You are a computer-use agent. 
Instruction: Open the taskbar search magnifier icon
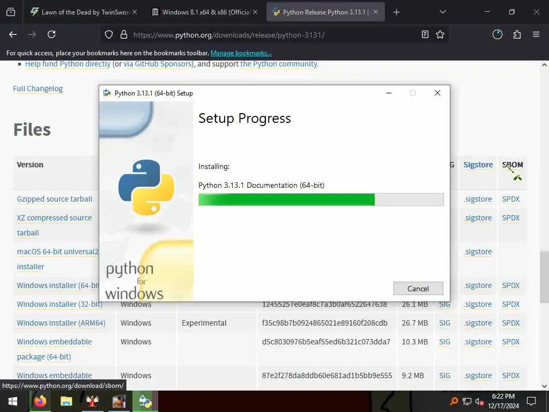454,401
